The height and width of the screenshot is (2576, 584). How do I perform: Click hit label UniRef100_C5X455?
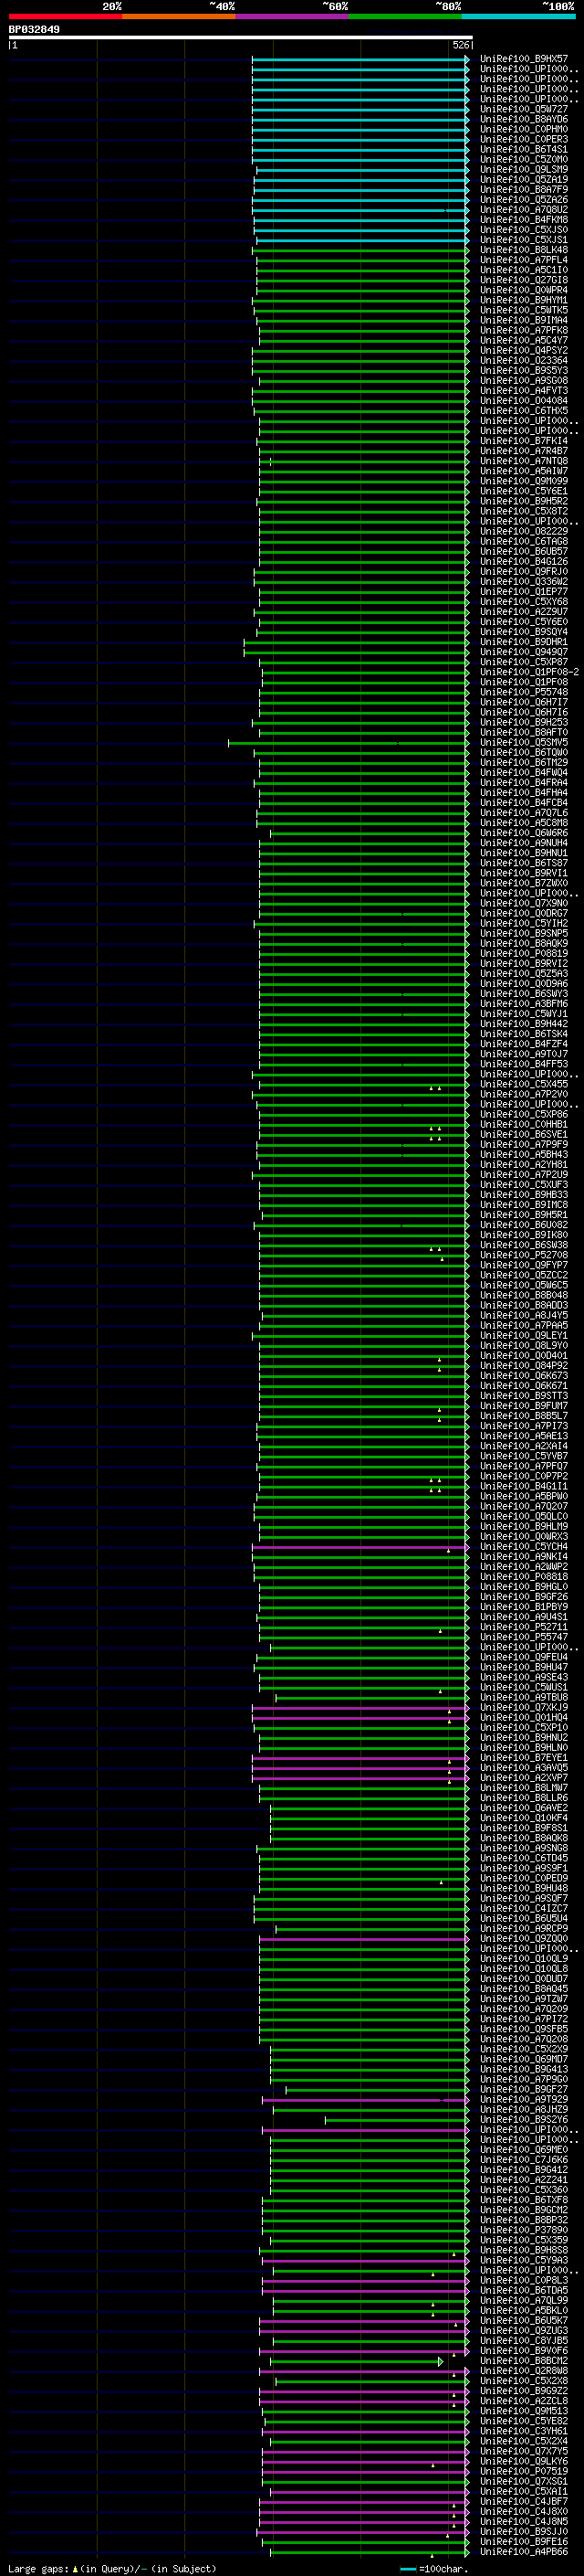pos(523,1083)
